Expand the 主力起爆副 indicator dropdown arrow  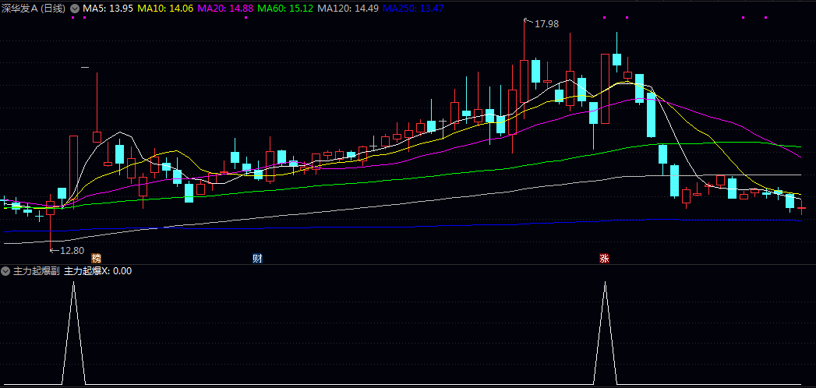[x=5, y=271]
